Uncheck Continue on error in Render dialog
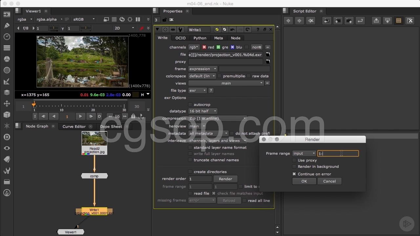The height and width of the screenshot is (236, 420). [294, 174]
